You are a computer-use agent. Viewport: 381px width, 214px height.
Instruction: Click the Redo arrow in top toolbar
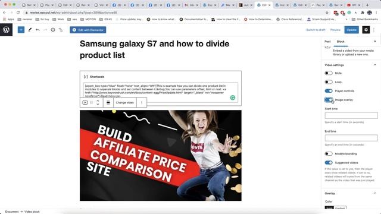tap(45, 30)
